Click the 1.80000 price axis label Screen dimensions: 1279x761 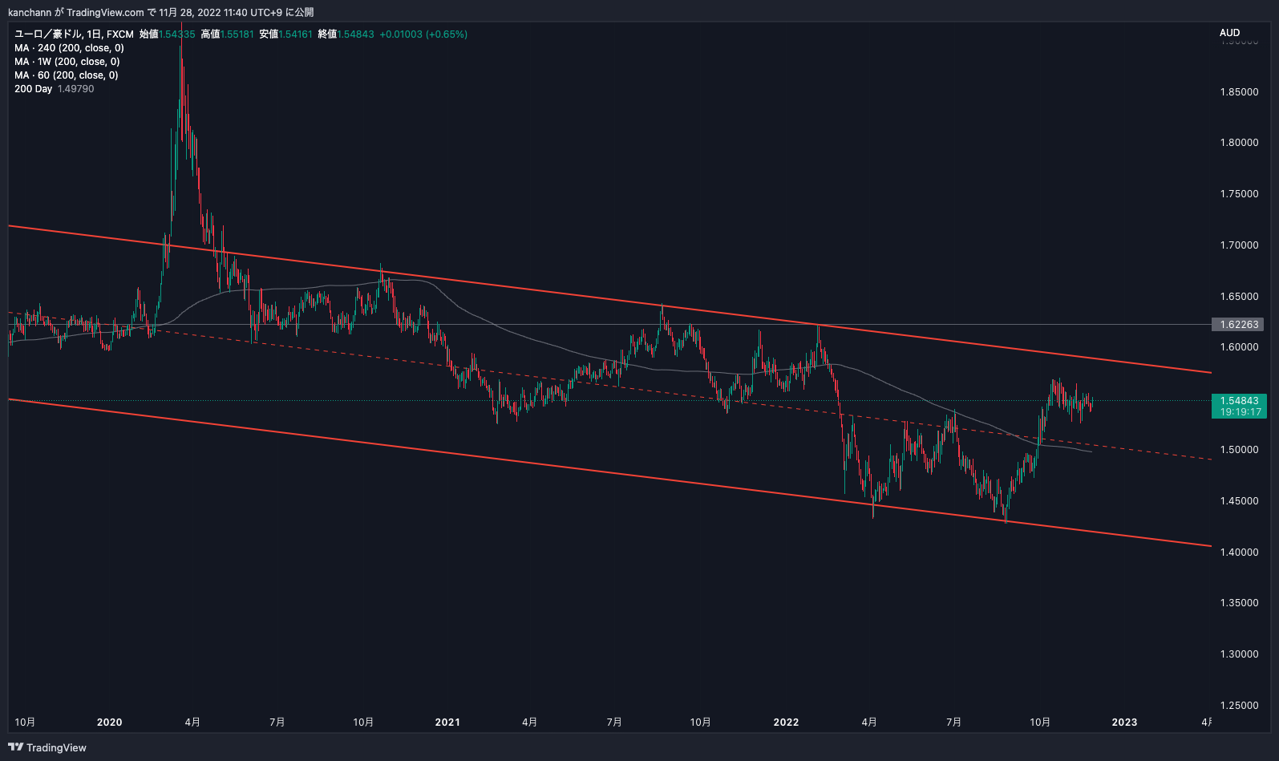[x=1239, y=143]
